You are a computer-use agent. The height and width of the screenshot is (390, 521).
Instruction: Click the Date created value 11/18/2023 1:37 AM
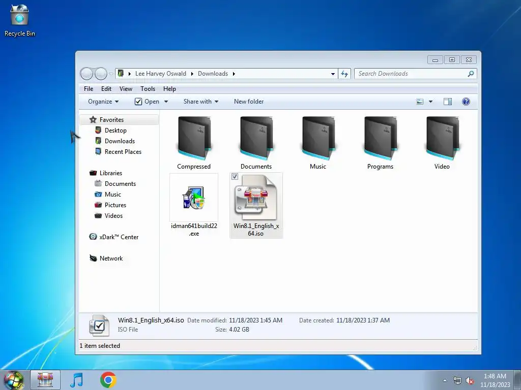363,320
